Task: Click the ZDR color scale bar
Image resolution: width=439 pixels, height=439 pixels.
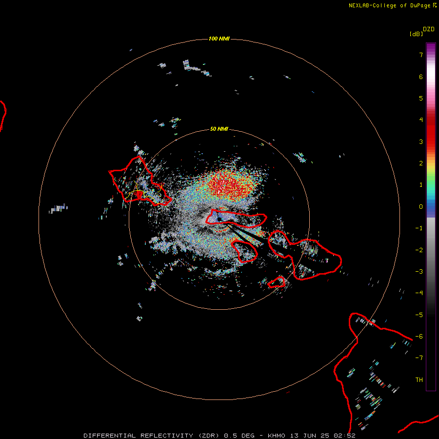Action: 431,217
